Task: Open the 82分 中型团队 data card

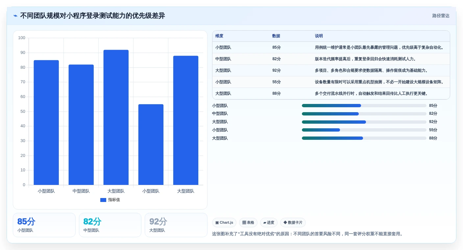Action: [x=110, y=225]
